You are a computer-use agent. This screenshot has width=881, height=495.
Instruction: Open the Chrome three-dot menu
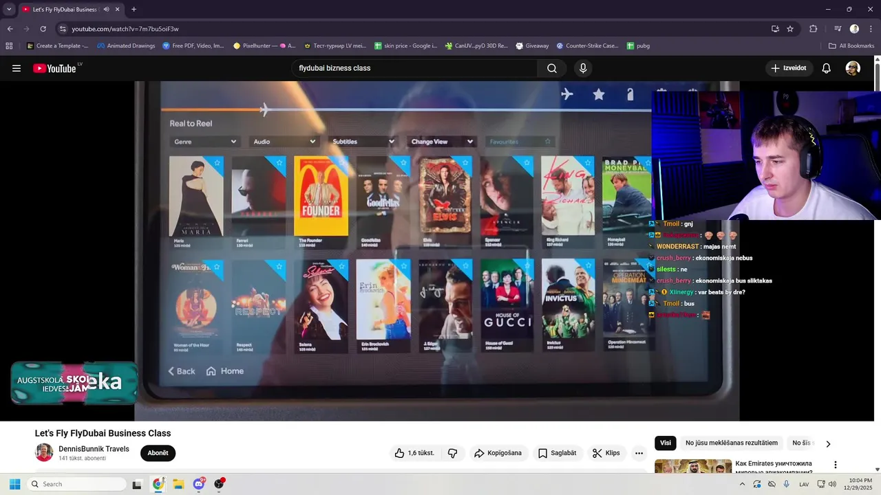870,29
